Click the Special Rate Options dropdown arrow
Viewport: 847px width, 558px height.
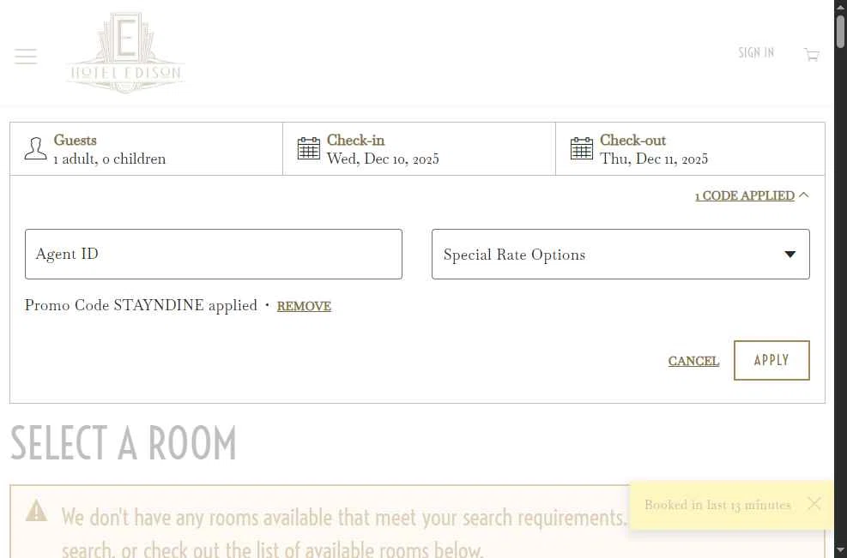(790, 255)
